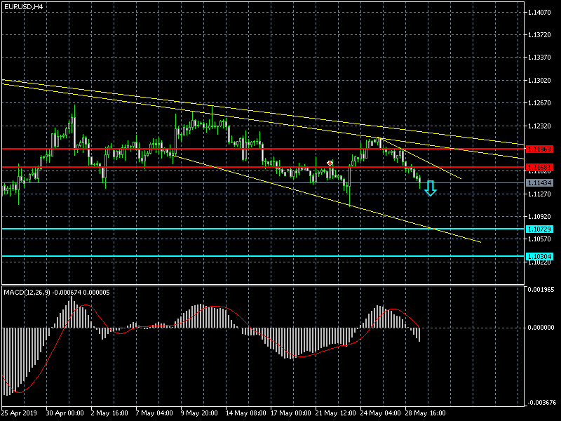Click the 14 May 08:00 time label

pyautogui.click(x=246, y=413)
